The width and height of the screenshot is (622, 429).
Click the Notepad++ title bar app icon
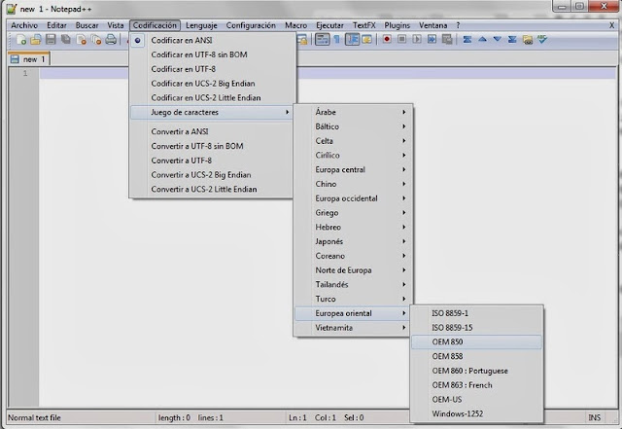pos(12,9)
